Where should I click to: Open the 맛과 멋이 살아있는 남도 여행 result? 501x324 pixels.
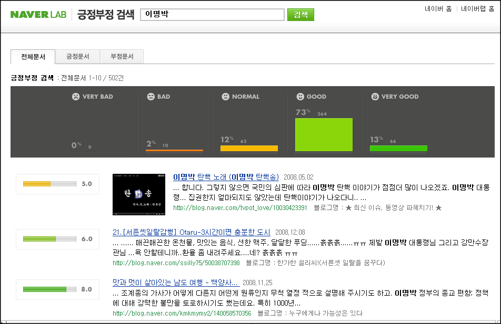[175, 283]
